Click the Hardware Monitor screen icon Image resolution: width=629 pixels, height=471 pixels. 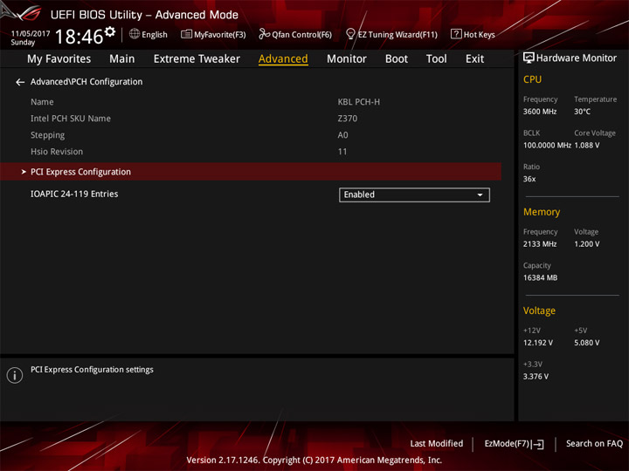click(x=529, y=58)
